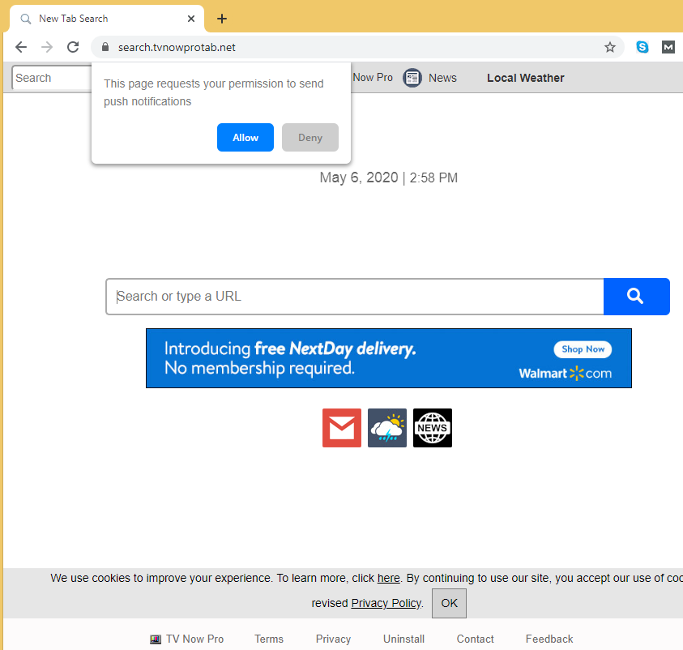Open Privacy Policy link in cookie notice

click(x=386, y=603)
